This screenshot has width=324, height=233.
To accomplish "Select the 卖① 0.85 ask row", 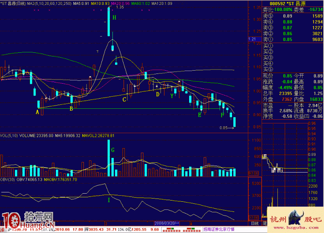I will point(292,39).
